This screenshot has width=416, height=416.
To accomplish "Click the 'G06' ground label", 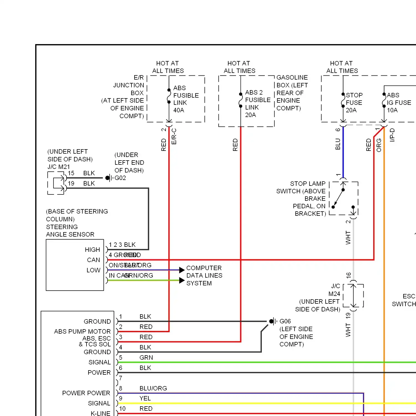I will coord(285,321).
